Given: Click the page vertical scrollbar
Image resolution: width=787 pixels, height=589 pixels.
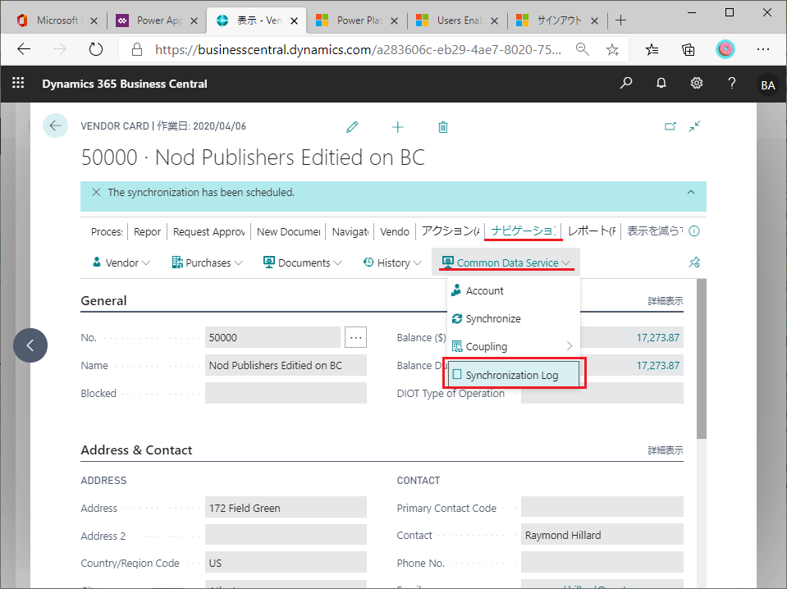Looking at the screenshot, I should click(701, 358).
